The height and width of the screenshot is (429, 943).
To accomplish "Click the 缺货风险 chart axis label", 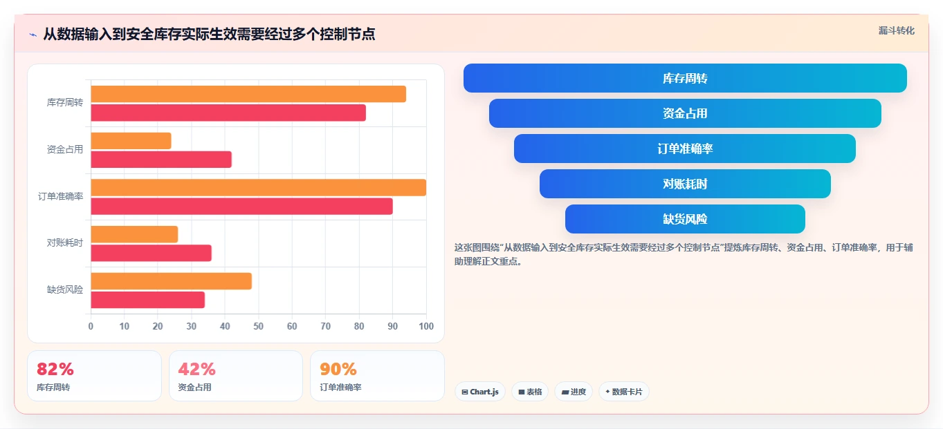I will tap(65, 290).
